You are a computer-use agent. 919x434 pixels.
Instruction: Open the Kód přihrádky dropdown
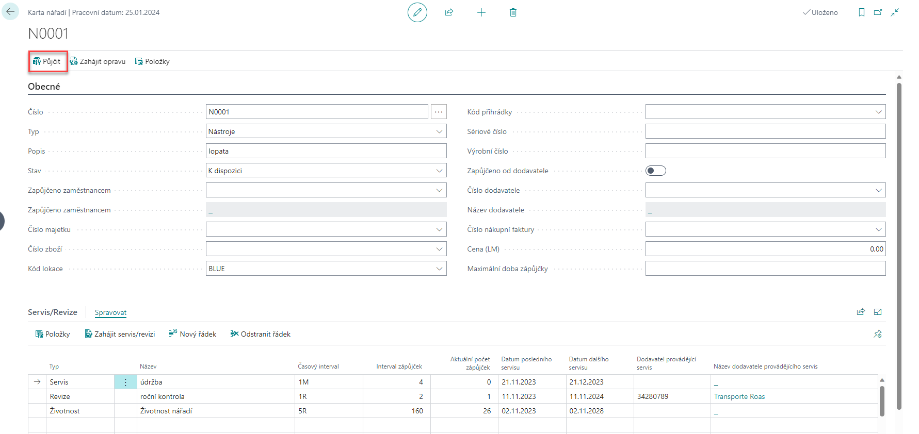point(878,112)
